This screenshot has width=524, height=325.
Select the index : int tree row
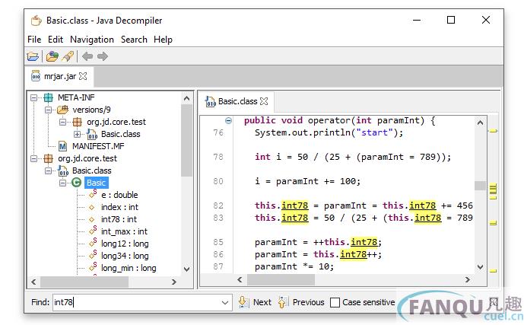click(x=119, y=207)
